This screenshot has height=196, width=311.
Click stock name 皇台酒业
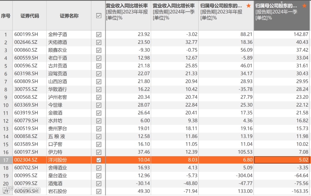58,176
